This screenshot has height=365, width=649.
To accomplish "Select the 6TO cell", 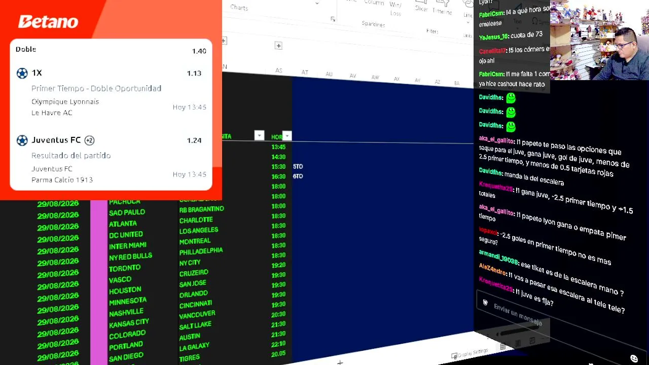I will pos(298,176).
